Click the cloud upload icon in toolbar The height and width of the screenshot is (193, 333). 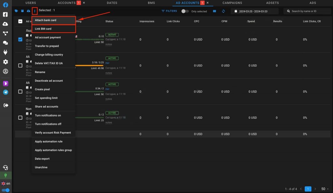point(28,11)
